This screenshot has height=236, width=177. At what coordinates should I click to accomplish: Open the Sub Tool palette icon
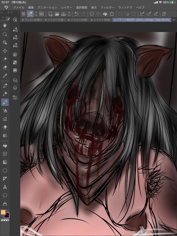click(15, 29)
